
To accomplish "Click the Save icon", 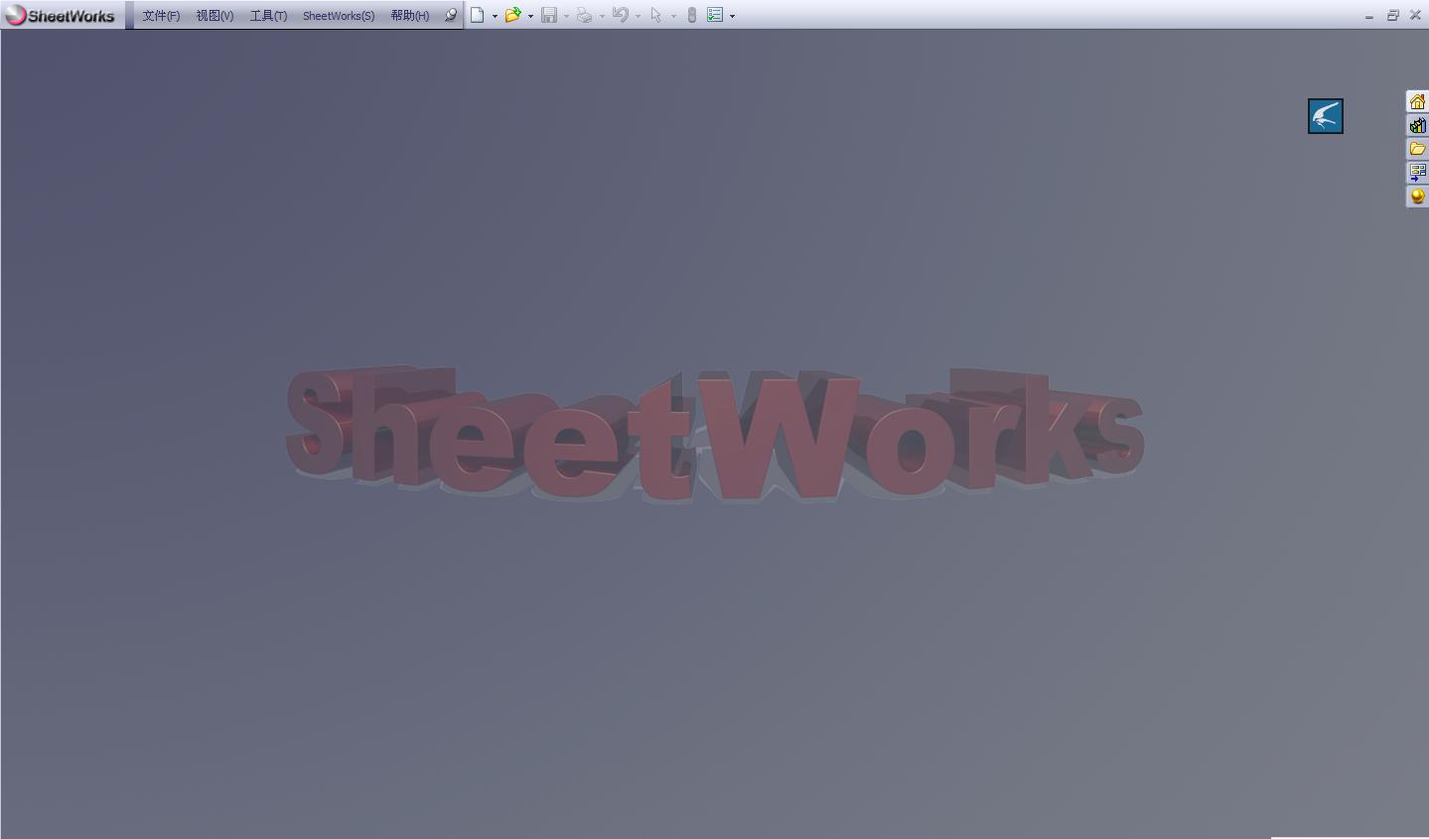I will point(550,15).
